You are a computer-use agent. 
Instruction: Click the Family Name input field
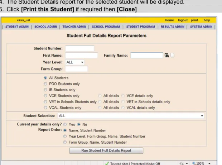coord(147,55)
